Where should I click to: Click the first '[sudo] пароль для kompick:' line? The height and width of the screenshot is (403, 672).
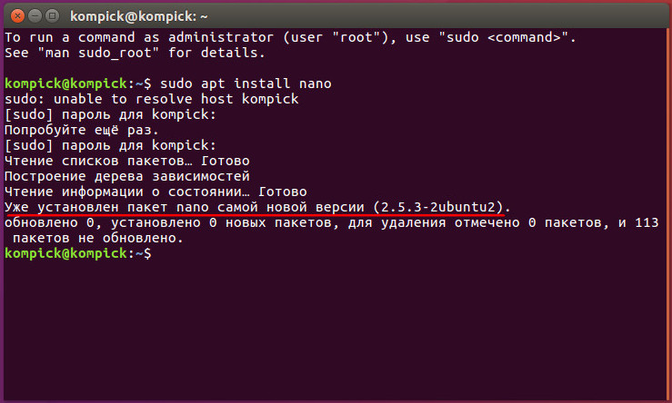coord(110,114)
